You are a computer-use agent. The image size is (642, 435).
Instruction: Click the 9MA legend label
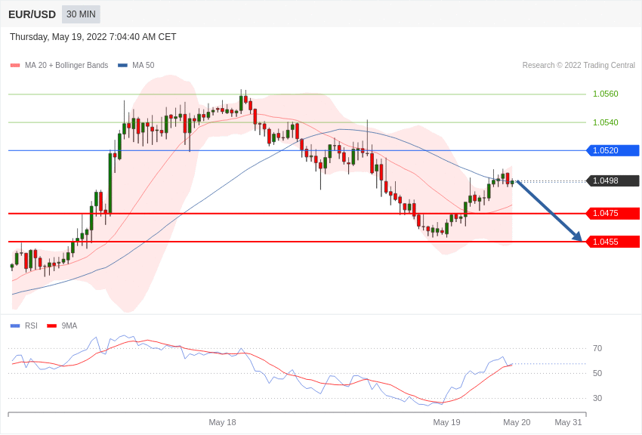click(x=69, y=326)
